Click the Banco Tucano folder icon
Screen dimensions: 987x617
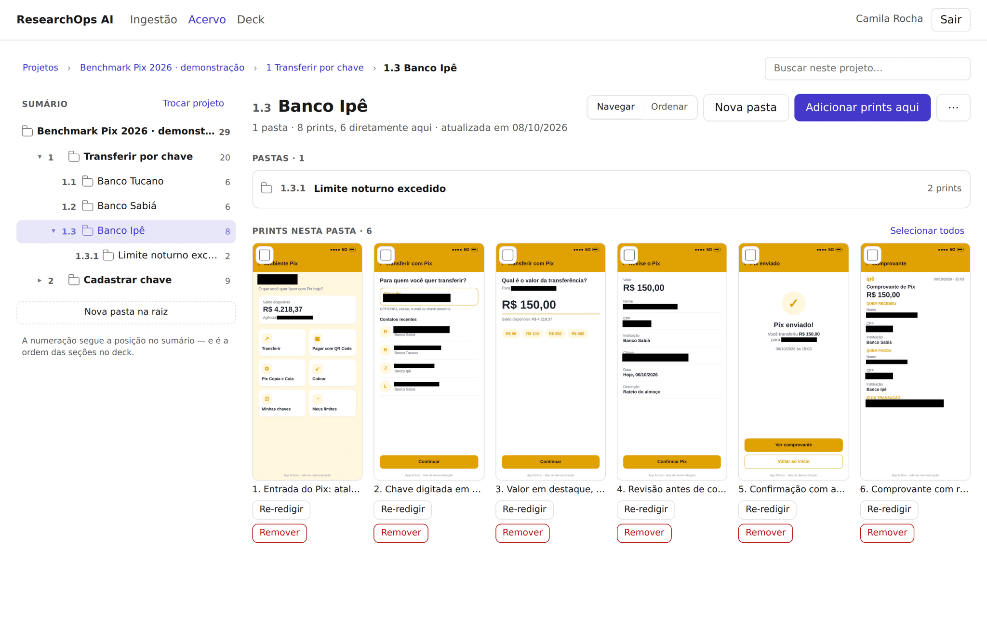(x=88, y=181)
